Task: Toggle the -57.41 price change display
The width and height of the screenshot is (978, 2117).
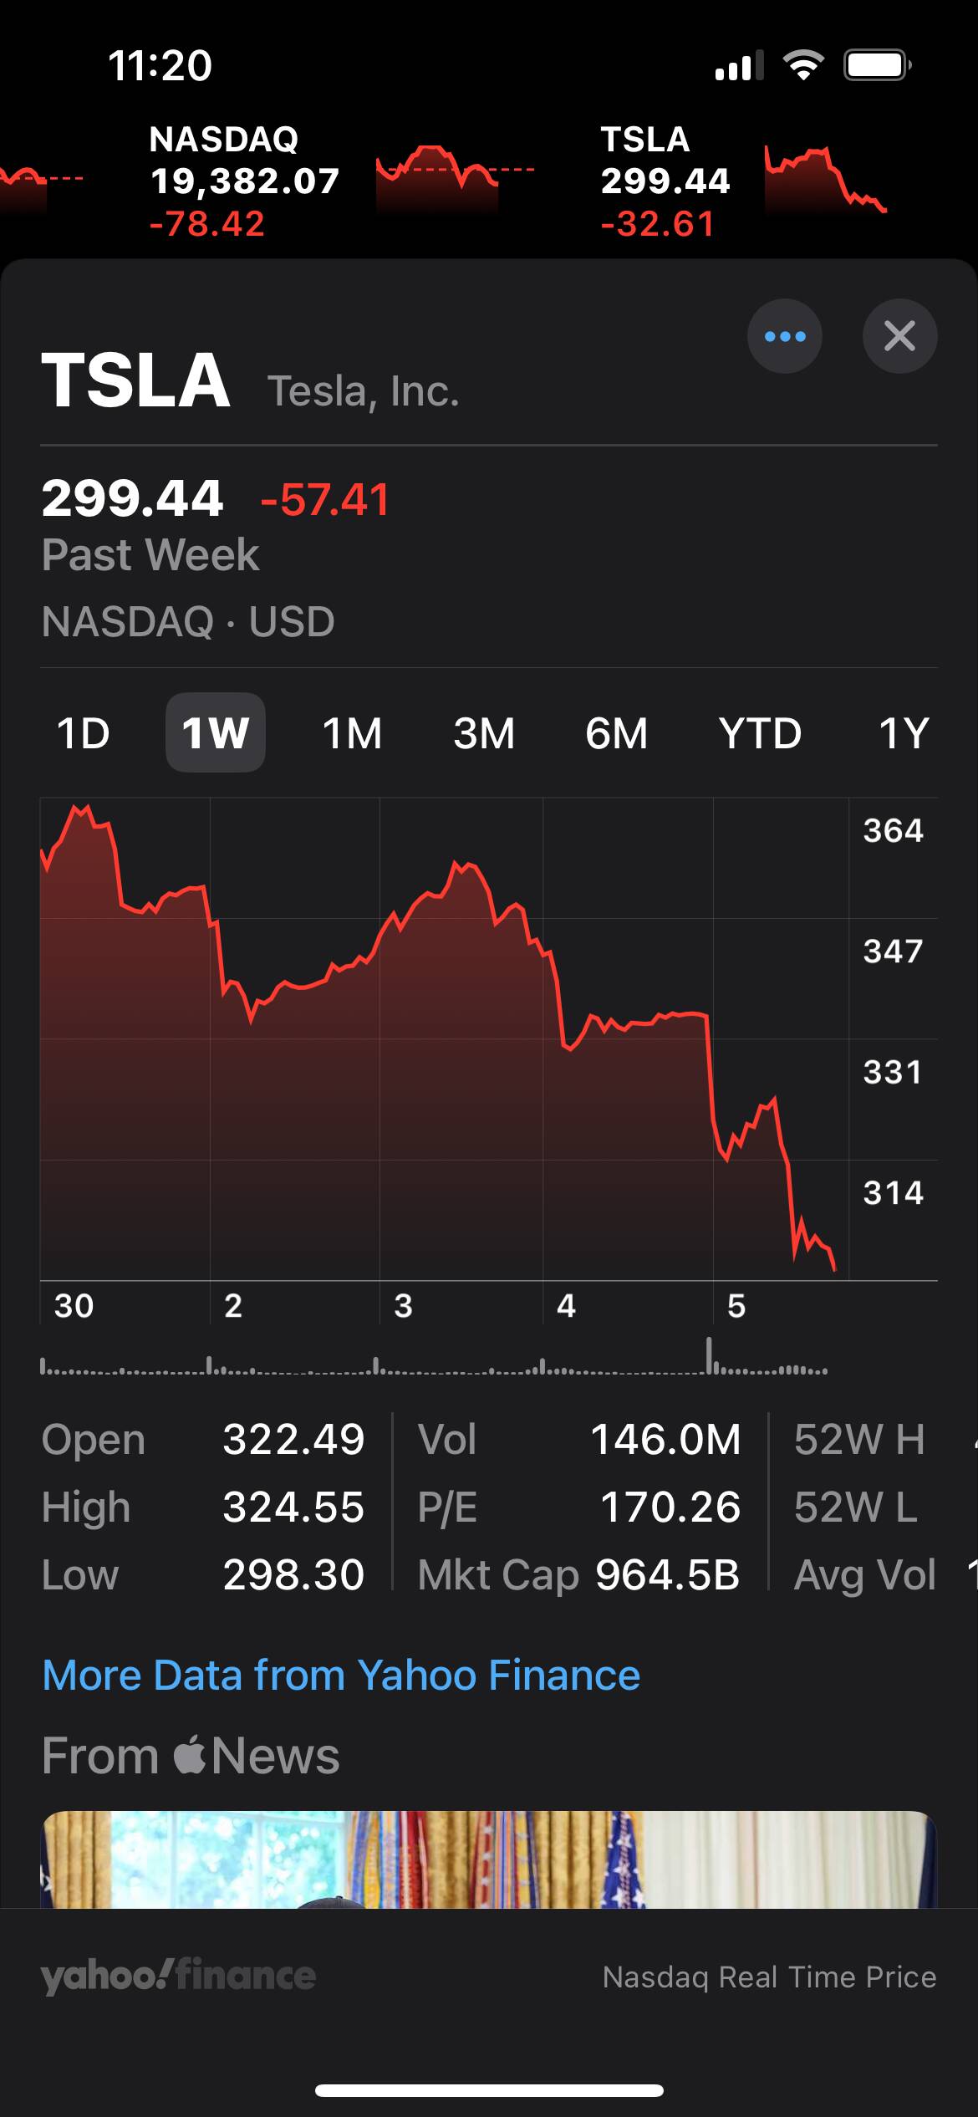Action: click(325, 500)
